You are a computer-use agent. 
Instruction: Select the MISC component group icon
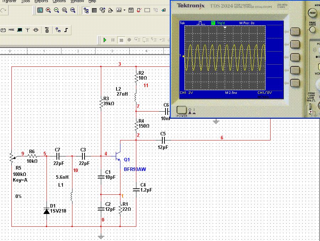pyautogui.click(x=12, y=30)
